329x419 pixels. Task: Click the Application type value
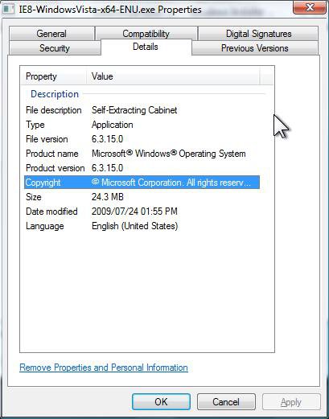(x=113, y=125)
